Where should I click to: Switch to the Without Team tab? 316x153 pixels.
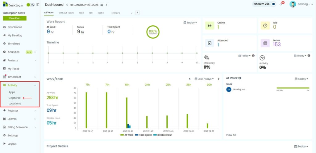[66, 13]
